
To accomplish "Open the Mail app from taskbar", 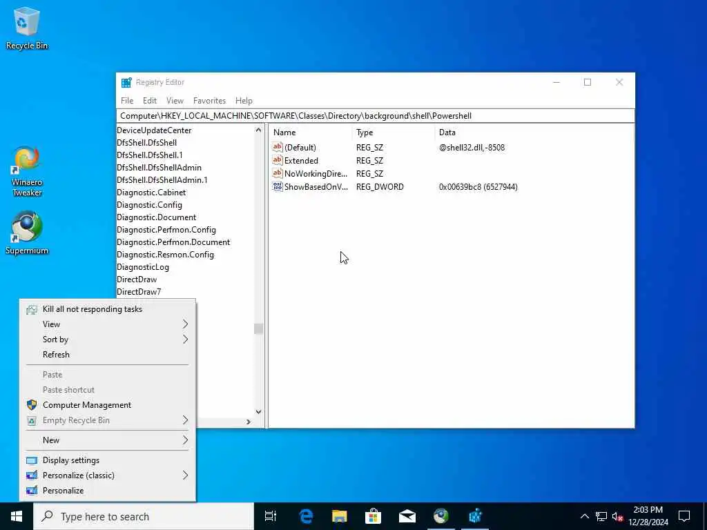I will (407, 516).
